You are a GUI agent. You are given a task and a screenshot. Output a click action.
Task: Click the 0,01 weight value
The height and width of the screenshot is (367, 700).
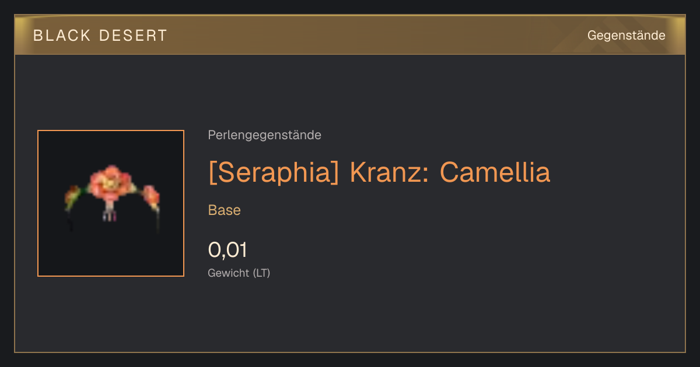pos(228,250)
